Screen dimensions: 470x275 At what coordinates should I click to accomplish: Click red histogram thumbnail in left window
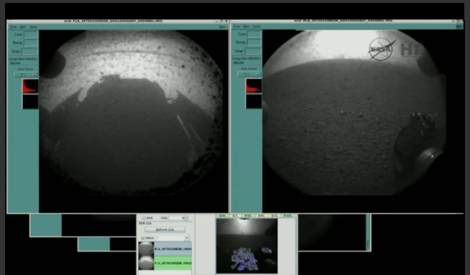point(30,86)
